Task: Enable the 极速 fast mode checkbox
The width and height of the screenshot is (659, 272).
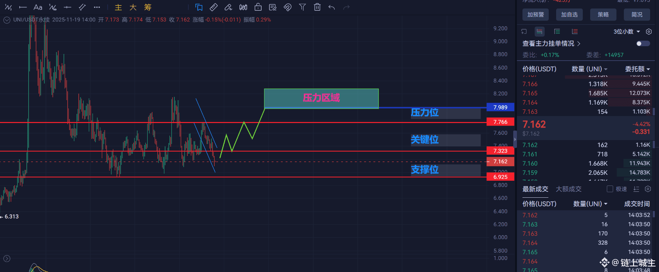Action: tap(610, 189)
